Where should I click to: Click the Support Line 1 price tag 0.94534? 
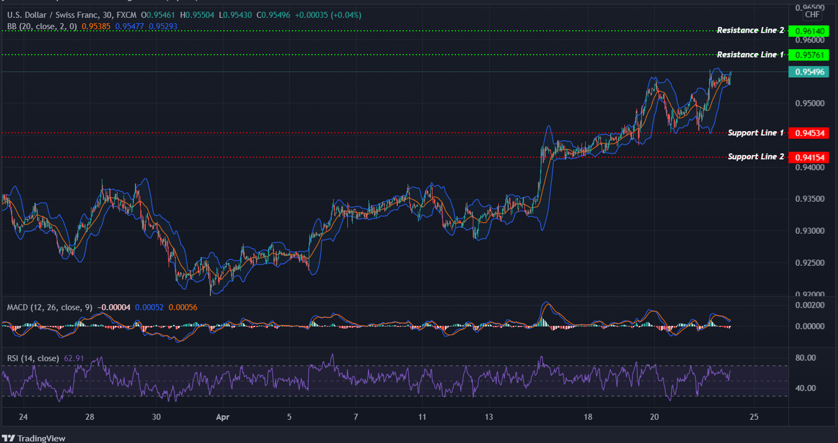(x=809, y=133)
